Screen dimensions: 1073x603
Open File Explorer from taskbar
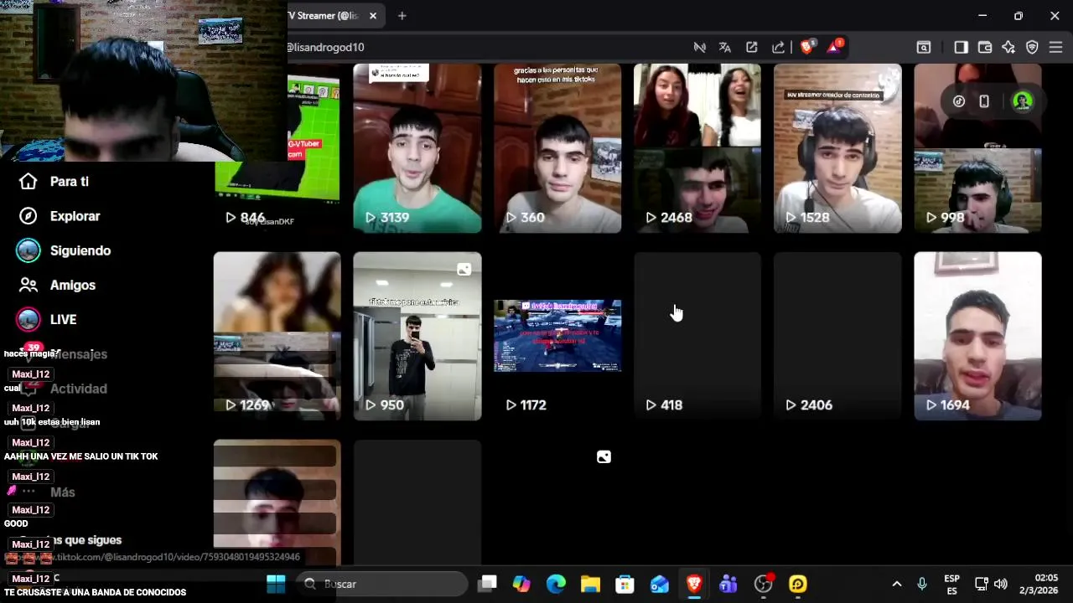pyautogui.click(x=590, y=584)
